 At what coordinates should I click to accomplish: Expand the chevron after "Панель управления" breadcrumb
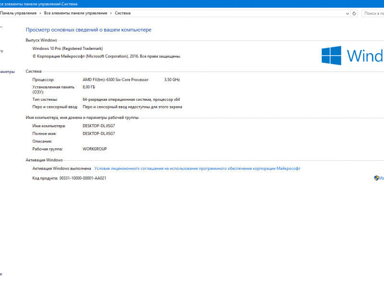coord(40,13)
